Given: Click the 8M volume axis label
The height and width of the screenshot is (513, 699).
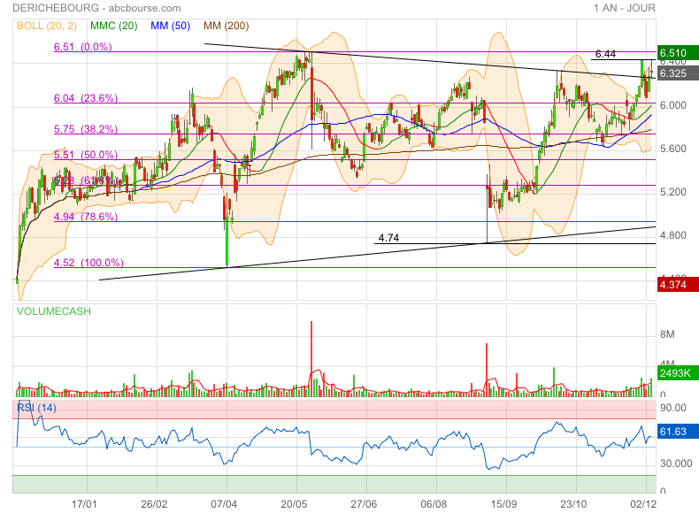Looking at the screenshot, I should 667,334.
